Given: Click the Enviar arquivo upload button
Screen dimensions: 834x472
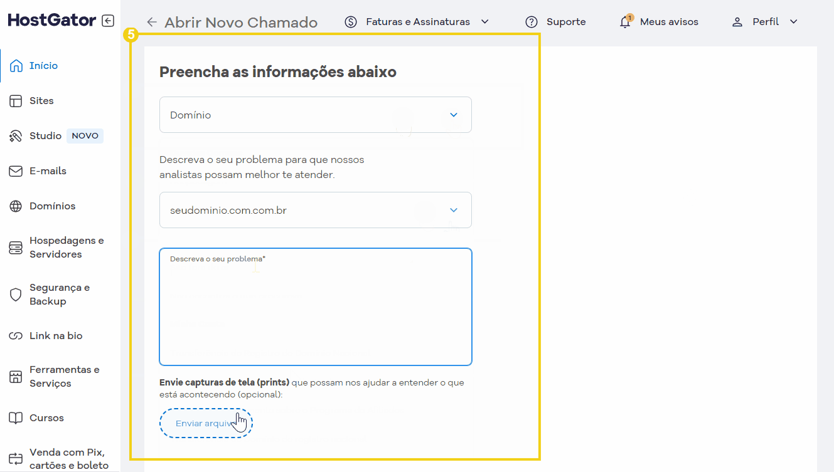Looking at the screenshot, I should (206, 423).
